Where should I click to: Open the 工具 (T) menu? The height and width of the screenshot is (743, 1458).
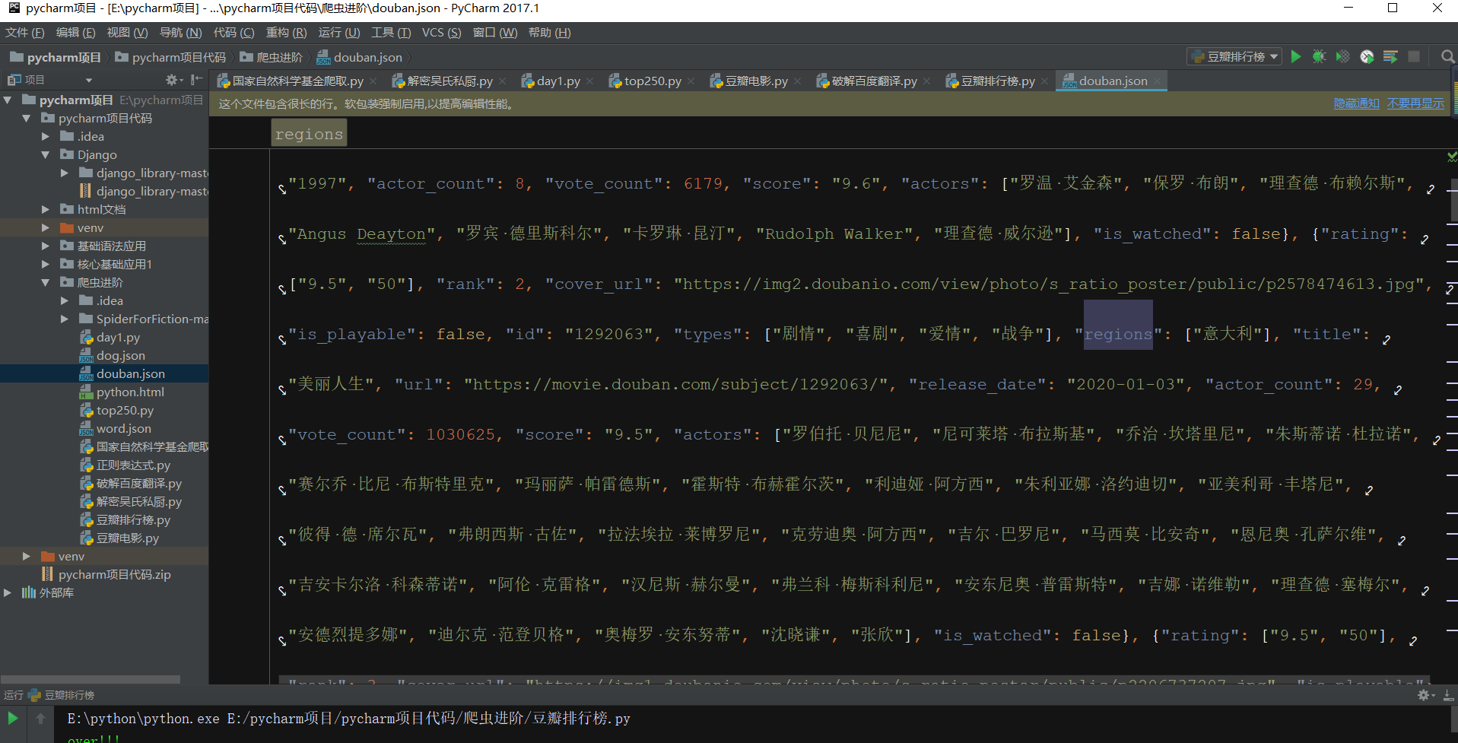click(x=391, y=33)
